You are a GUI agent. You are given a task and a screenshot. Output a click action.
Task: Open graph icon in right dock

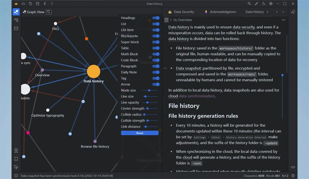[x=293, y=12]
